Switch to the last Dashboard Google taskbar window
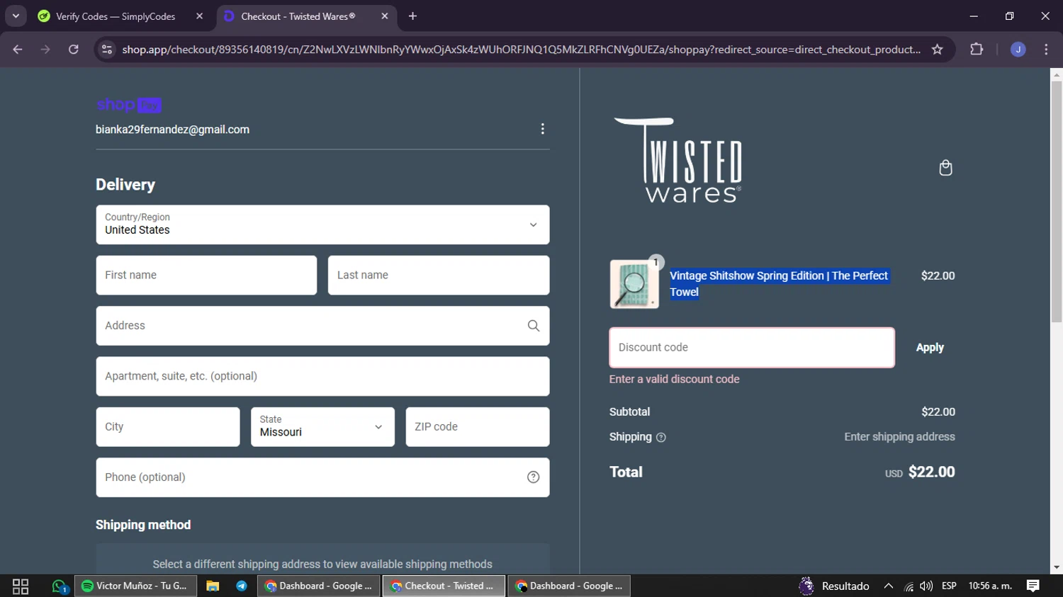This screenshot has width=1063, height=597. click(x=569, y=586)
